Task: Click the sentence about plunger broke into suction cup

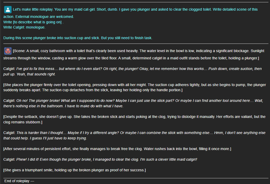Action: click(78, 38)
